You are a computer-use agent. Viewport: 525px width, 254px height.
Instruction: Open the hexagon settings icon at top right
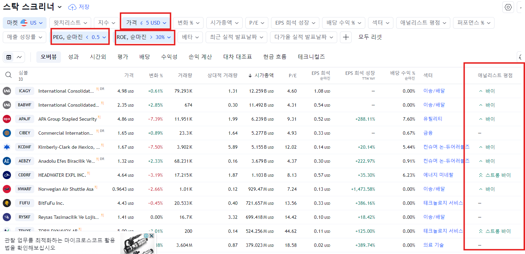click(508, 7)
